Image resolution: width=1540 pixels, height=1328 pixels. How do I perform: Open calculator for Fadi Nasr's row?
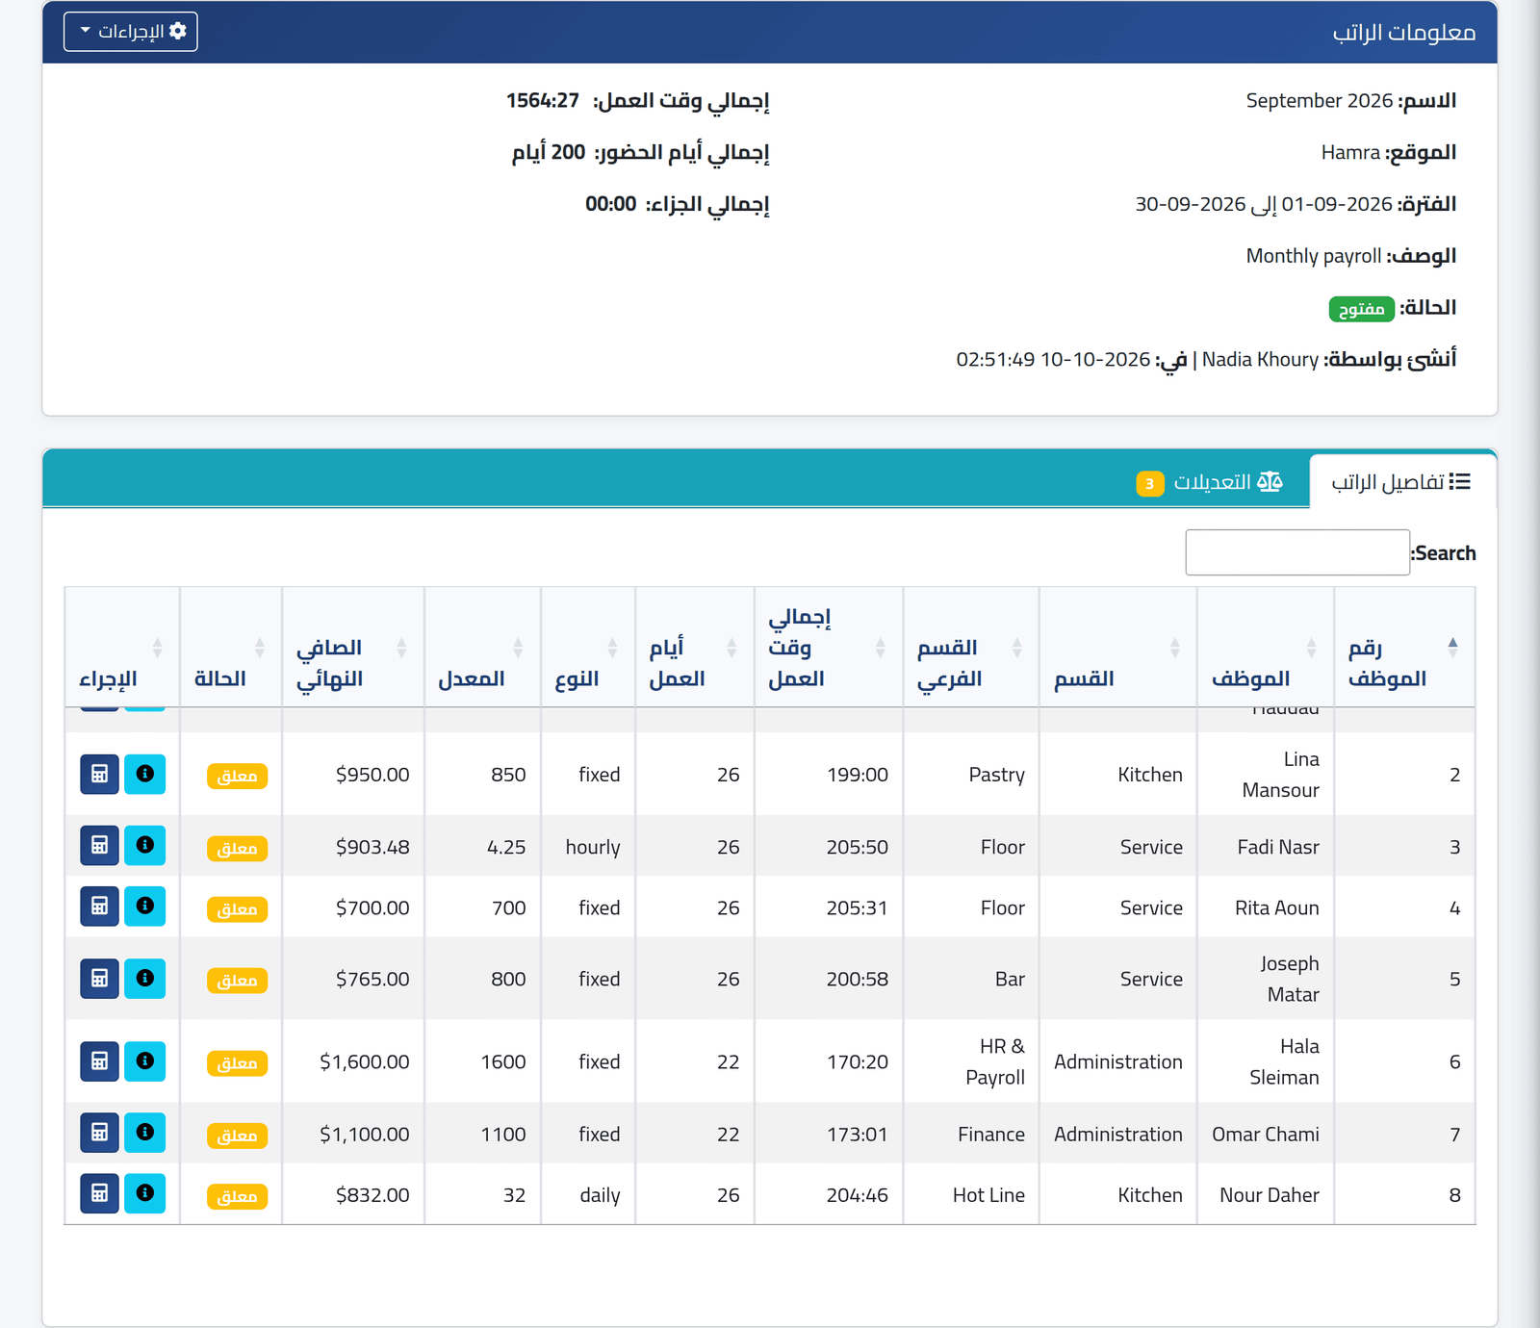coord(99,845)
